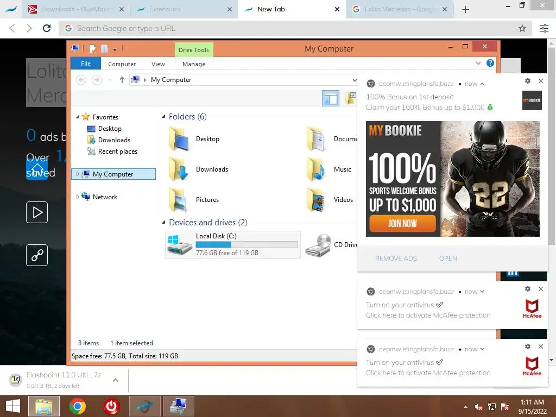Select the Local Disk (C:) drive
Image resolution: width=556 pixels, height=417 pixels.
(232, 245)
